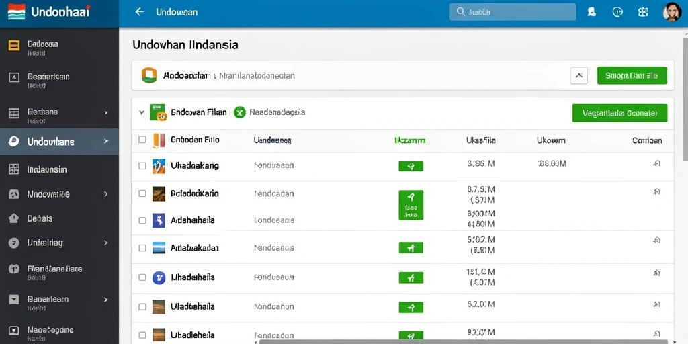
Task: Click the Adahahaila file name
Action: [193, 220]
